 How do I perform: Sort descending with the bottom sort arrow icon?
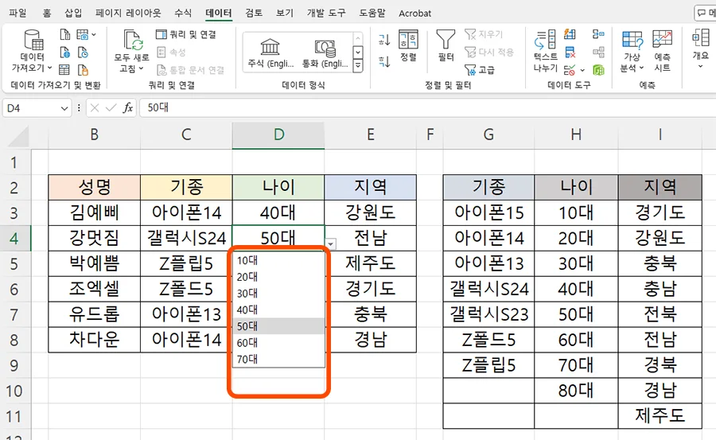click(384, 60)
